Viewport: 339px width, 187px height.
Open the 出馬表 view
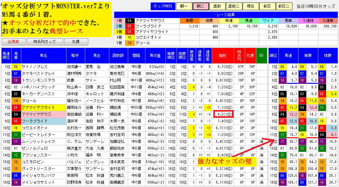point(14,42)
